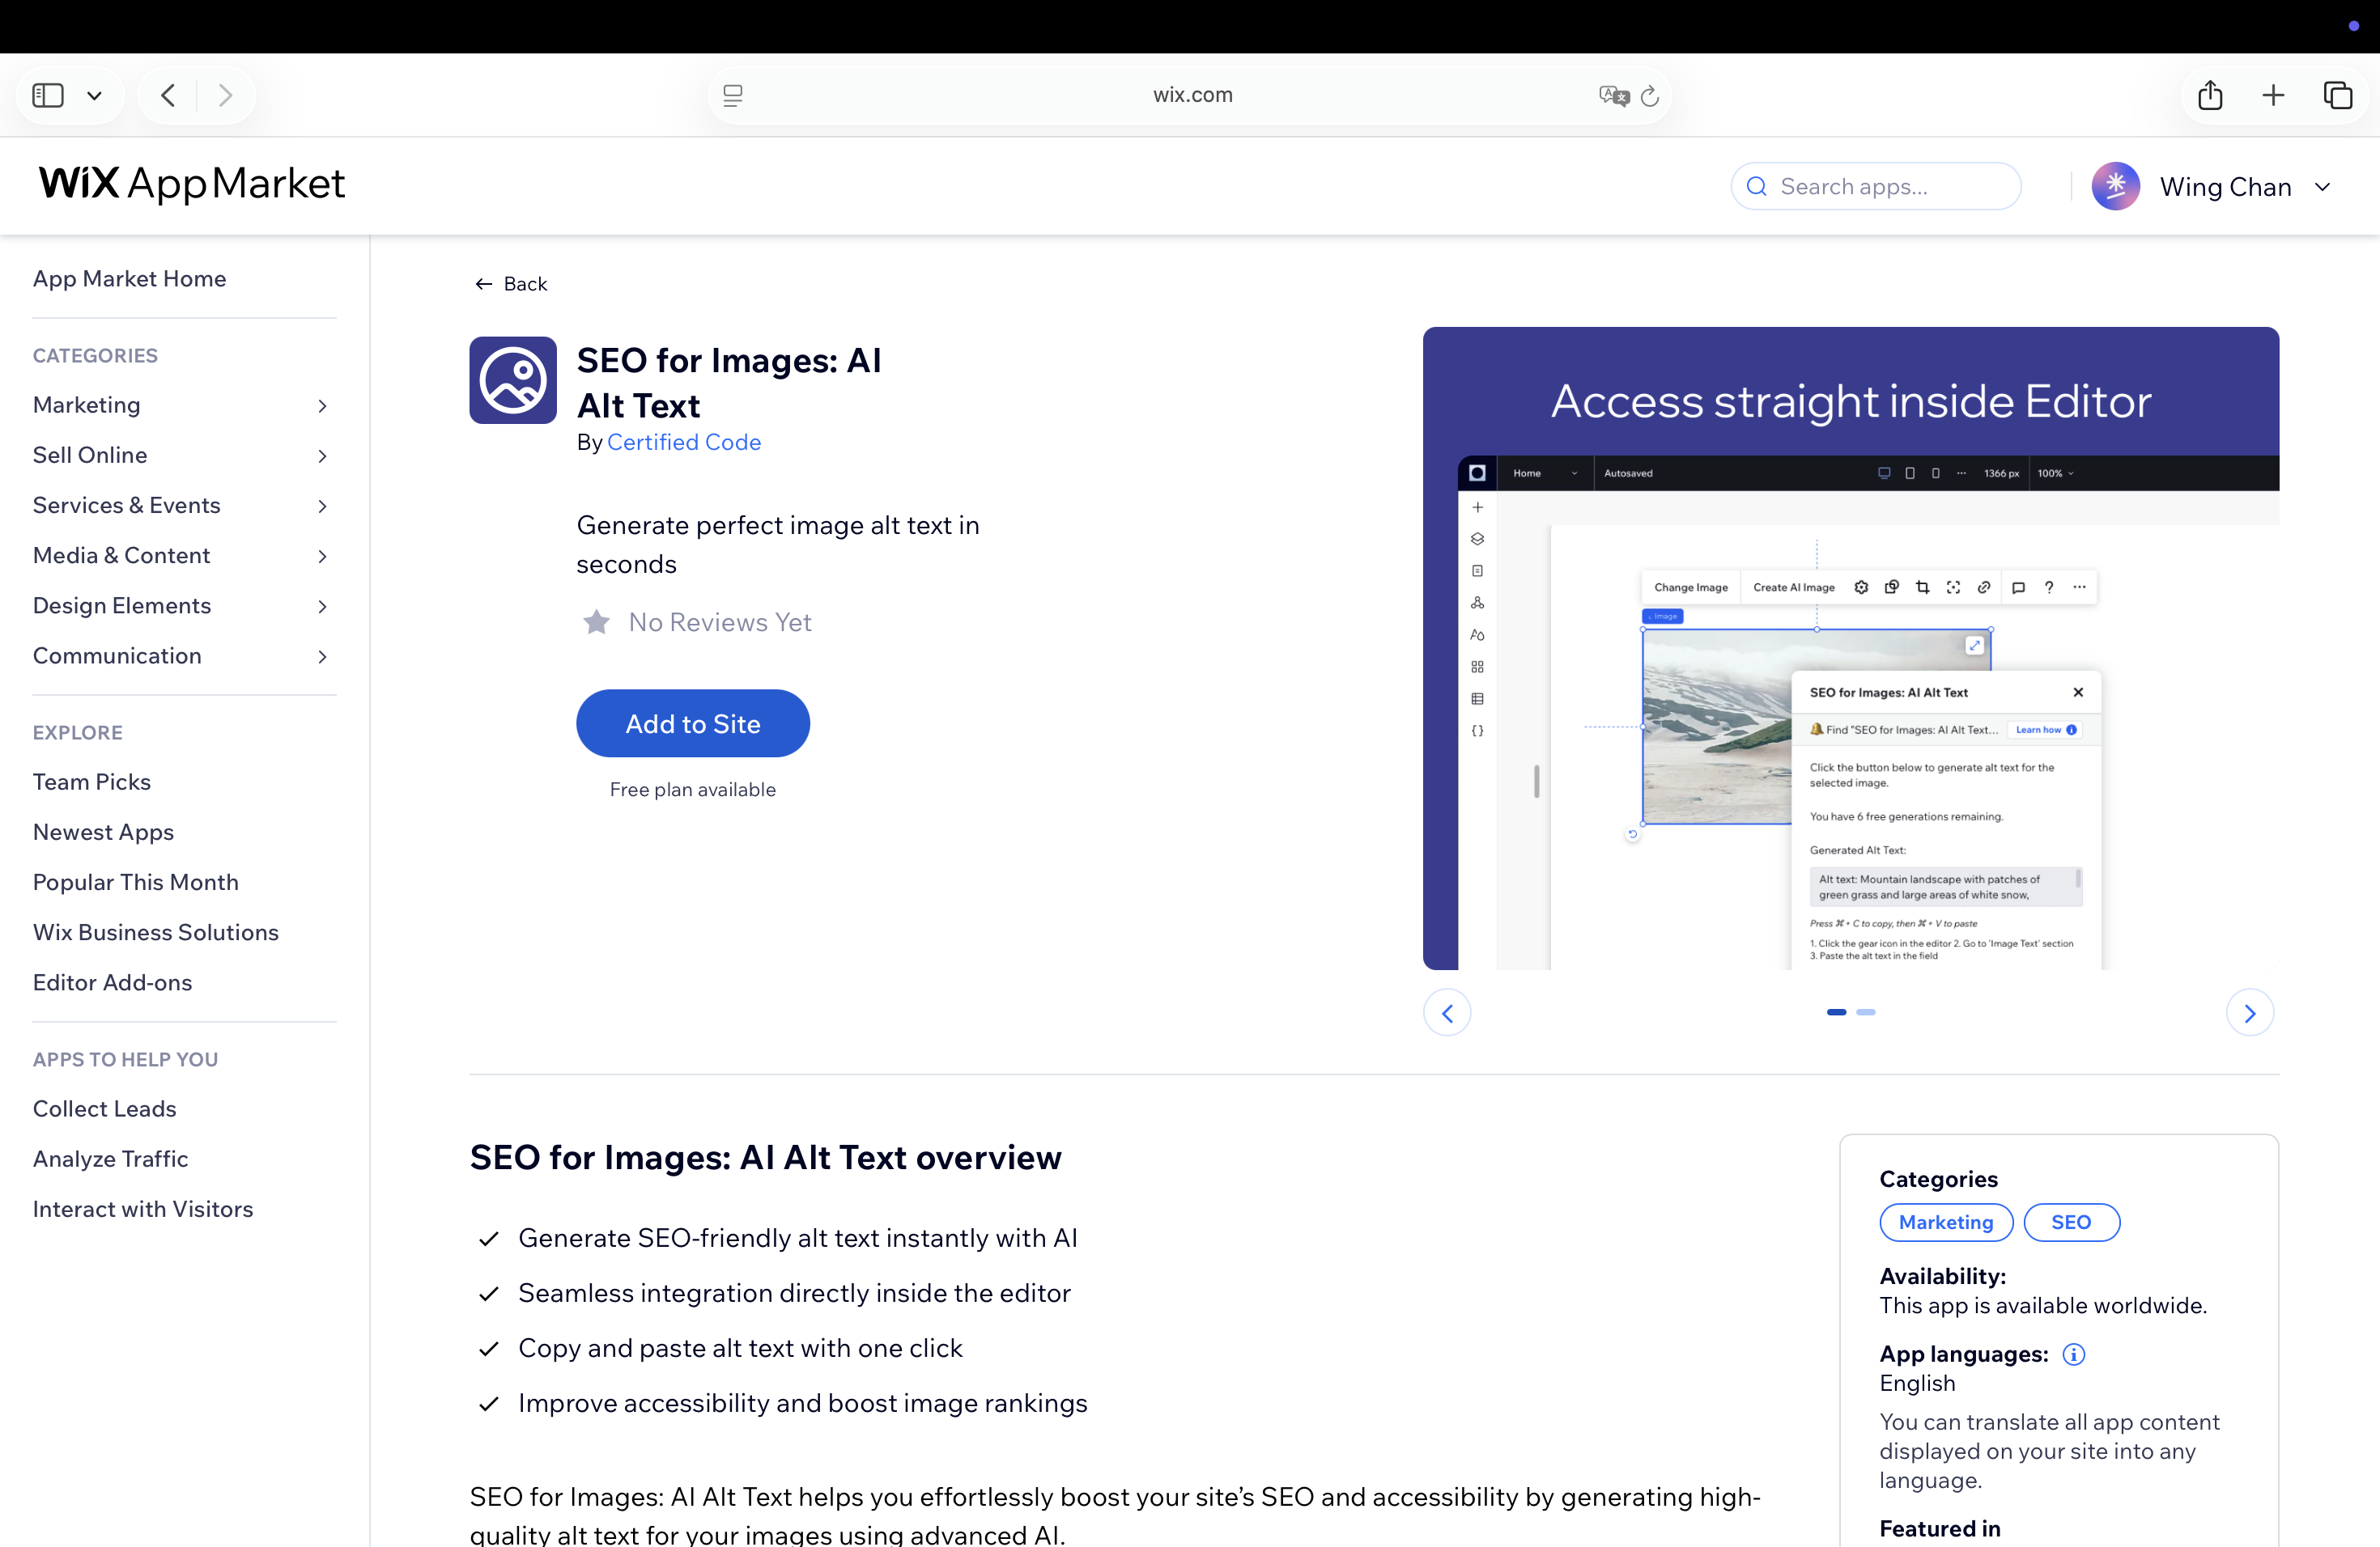Image resolution: width=2380 pixels, height=1547 pixels.
Task: Open the page reader menu icon
Action: pos(733,95)
